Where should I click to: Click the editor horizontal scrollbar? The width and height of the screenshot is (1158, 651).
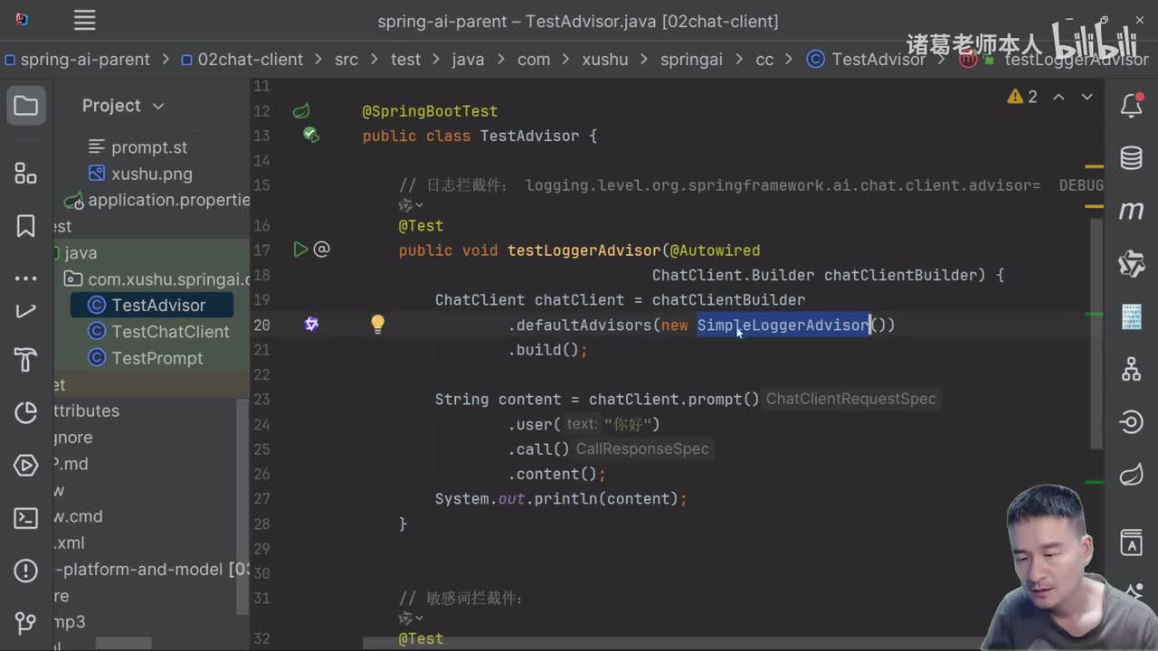(x=674, y=644)
